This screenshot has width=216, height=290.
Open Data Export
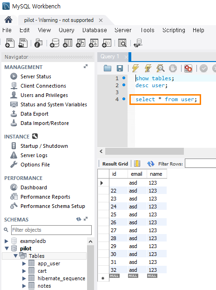[x=34, y=114]
